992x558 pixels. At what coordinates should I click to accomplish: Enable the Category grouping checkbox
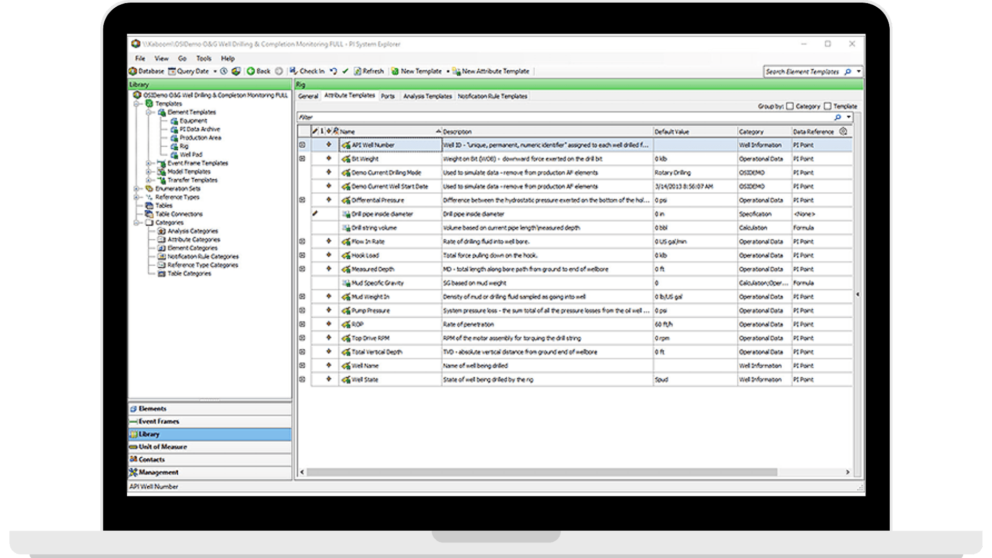pos(791,106)
